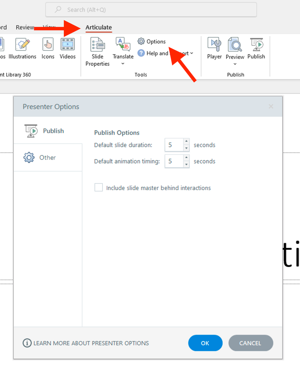Click the Cancel button
This screenshot has width=300, height=371.
click(x=251, y=343)
